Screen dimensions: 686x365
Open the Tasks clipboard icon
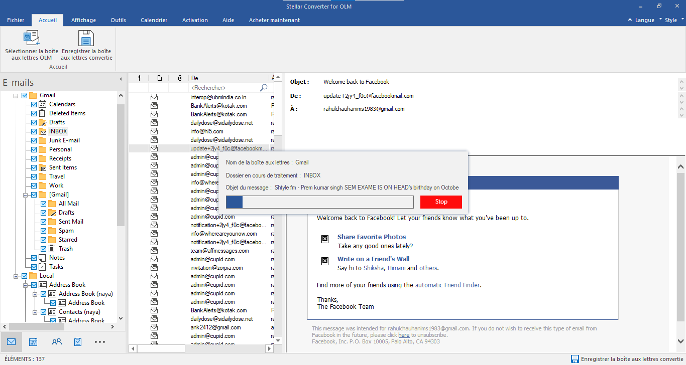[78, 341]
